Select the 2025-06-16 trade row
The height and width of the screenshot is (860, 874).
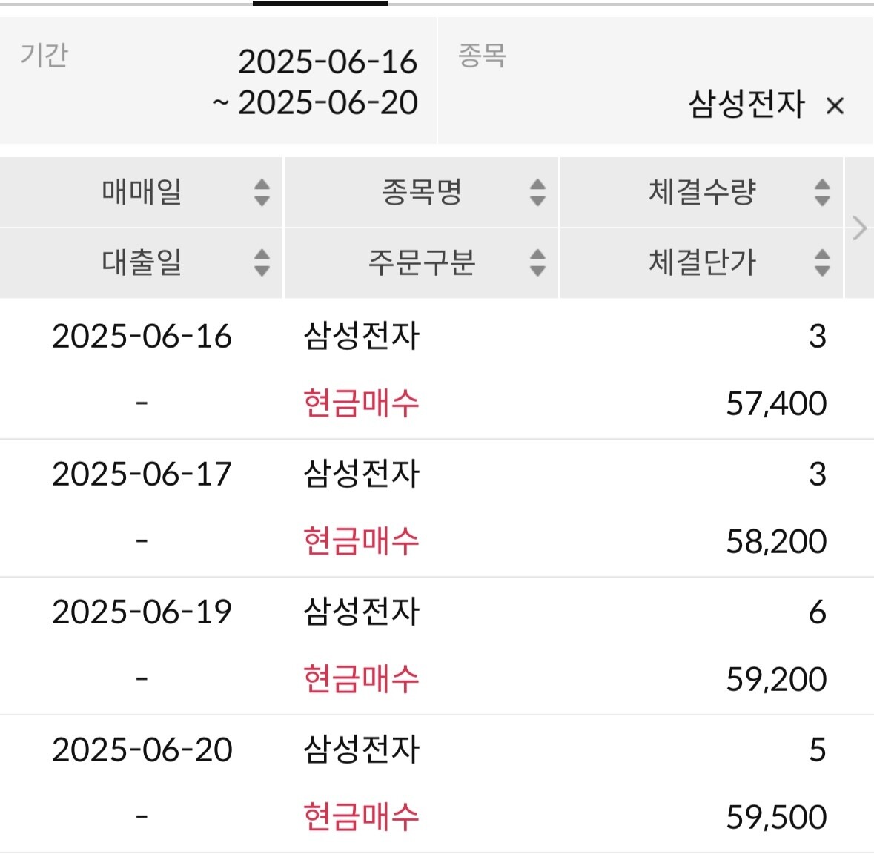click(x=437, y=369)
